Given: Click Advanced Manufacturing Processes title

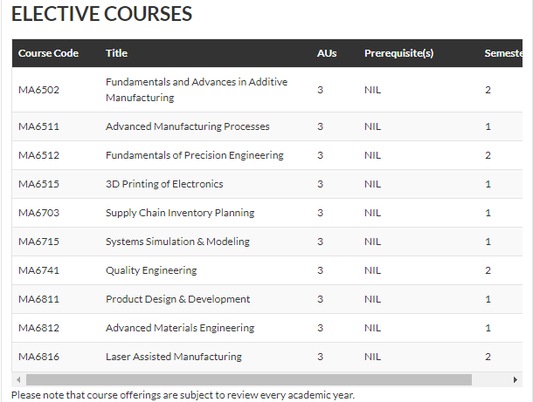Looking at the screenshot, I should tap(187, 126).
